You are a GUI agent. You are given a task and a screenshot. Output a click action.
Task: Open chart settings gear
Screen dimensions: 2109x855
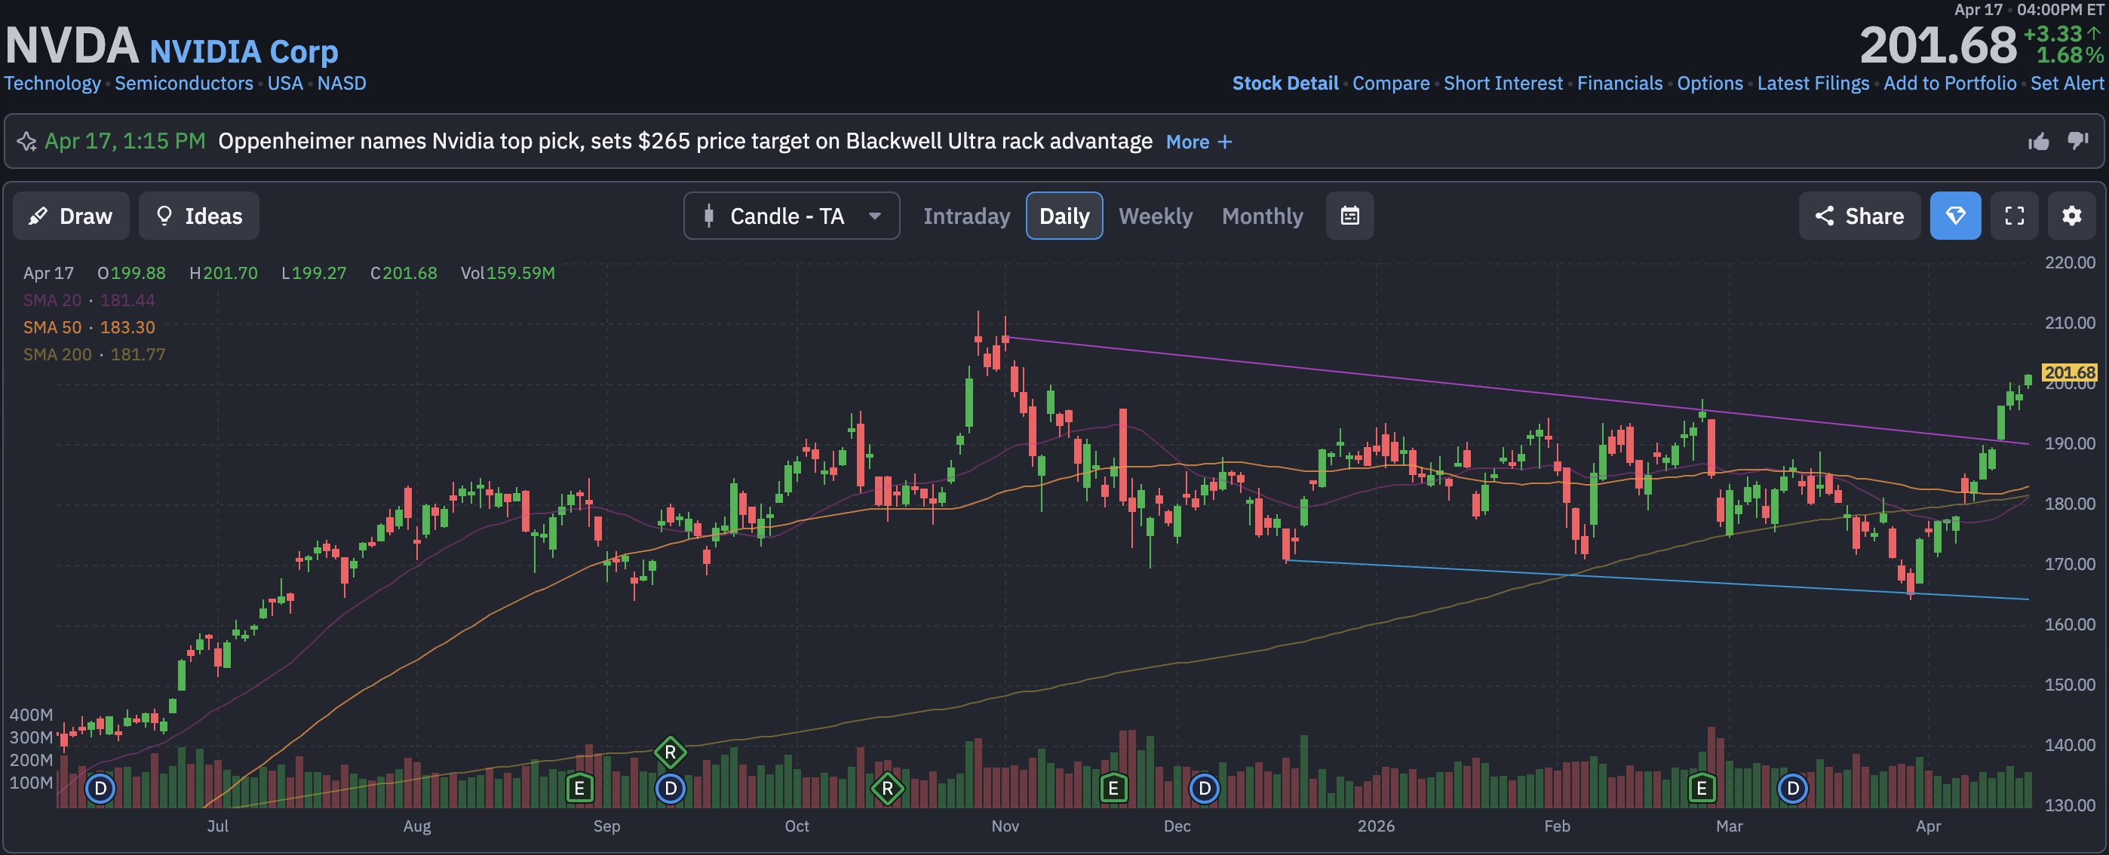(x=2071, y=216)
